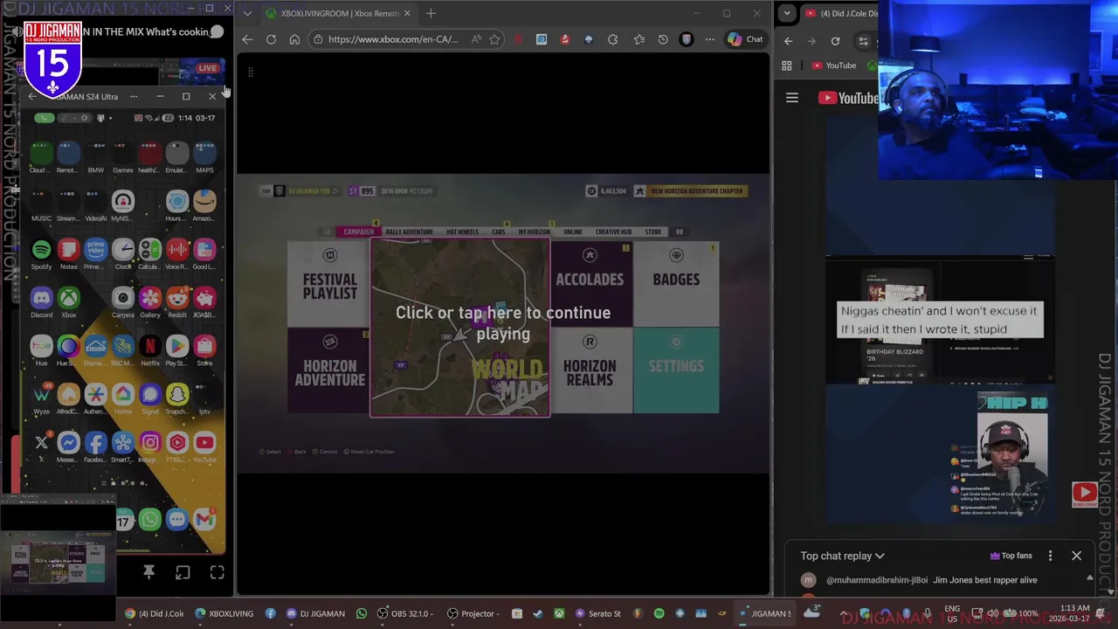This screenshot has height=629, width=1118.
Task: Open OBS 32.1.0 from the taskbar
Action: point(404,613)
